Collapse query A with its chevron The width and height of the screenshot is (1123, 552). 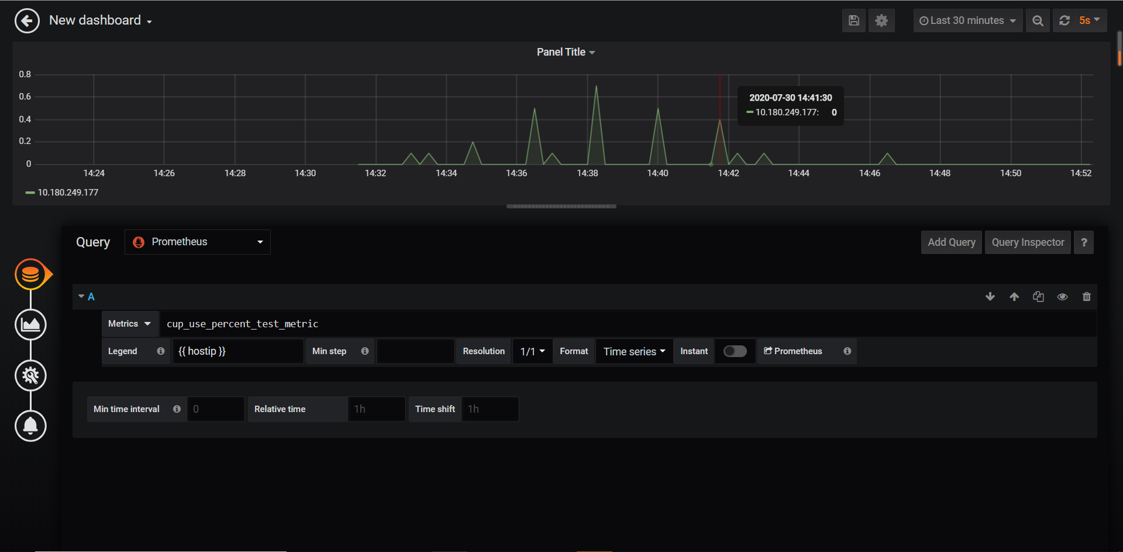tap(82, 296)
